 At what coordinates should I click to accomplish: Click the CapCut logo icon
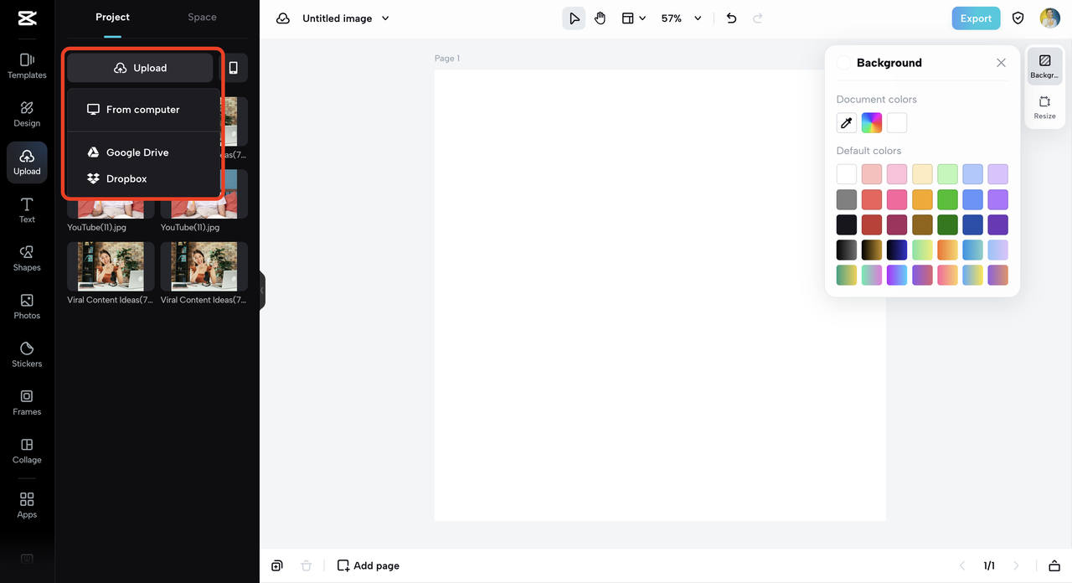pos(27,18)
